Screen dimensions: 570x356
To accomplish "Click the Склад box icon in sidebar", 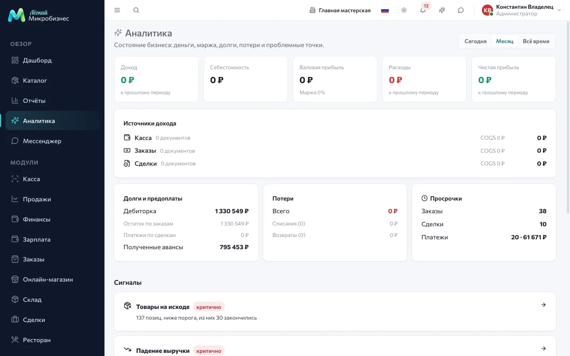I will pos(15,299).
